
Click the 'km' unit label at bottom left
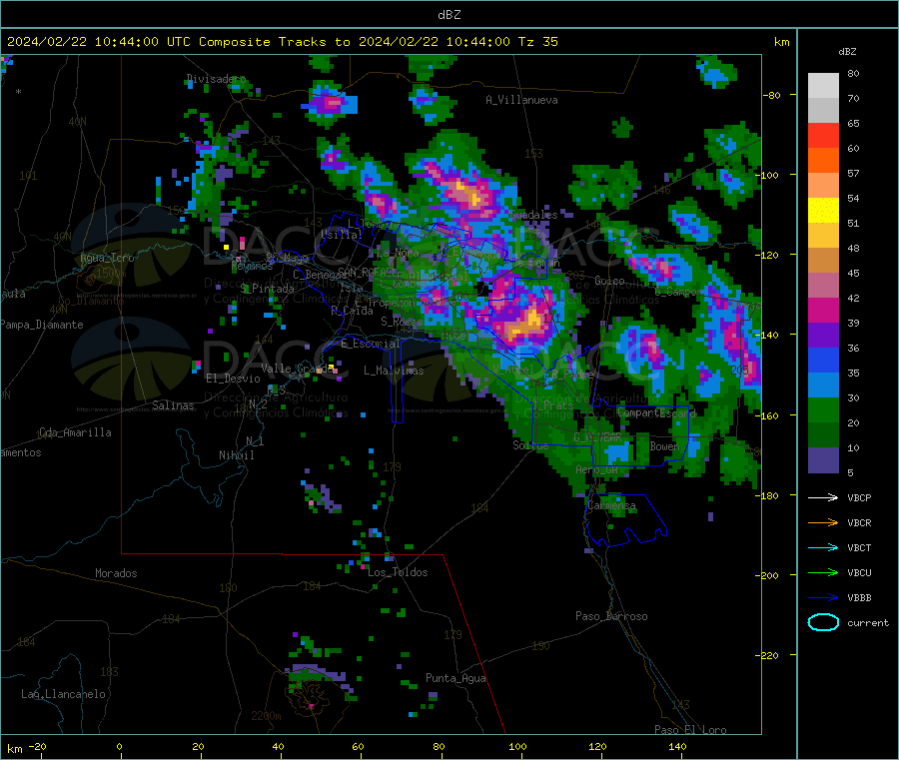14,749
